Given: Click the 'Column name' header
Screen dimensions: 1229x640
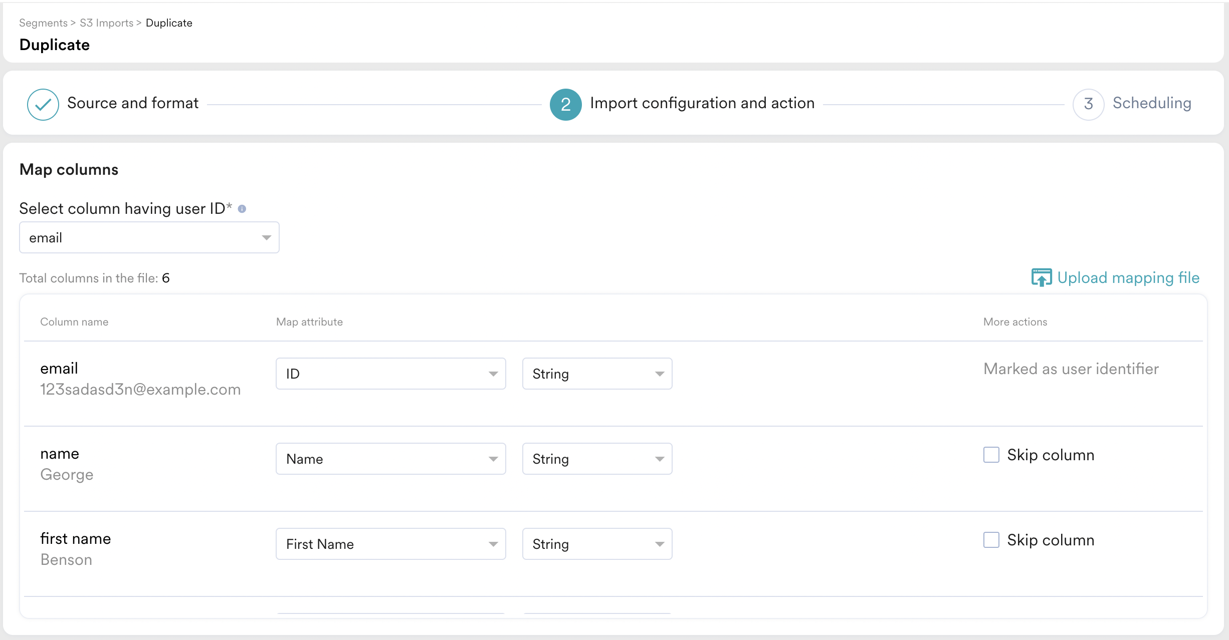Looking at the screenshot, I should [74, 322].
